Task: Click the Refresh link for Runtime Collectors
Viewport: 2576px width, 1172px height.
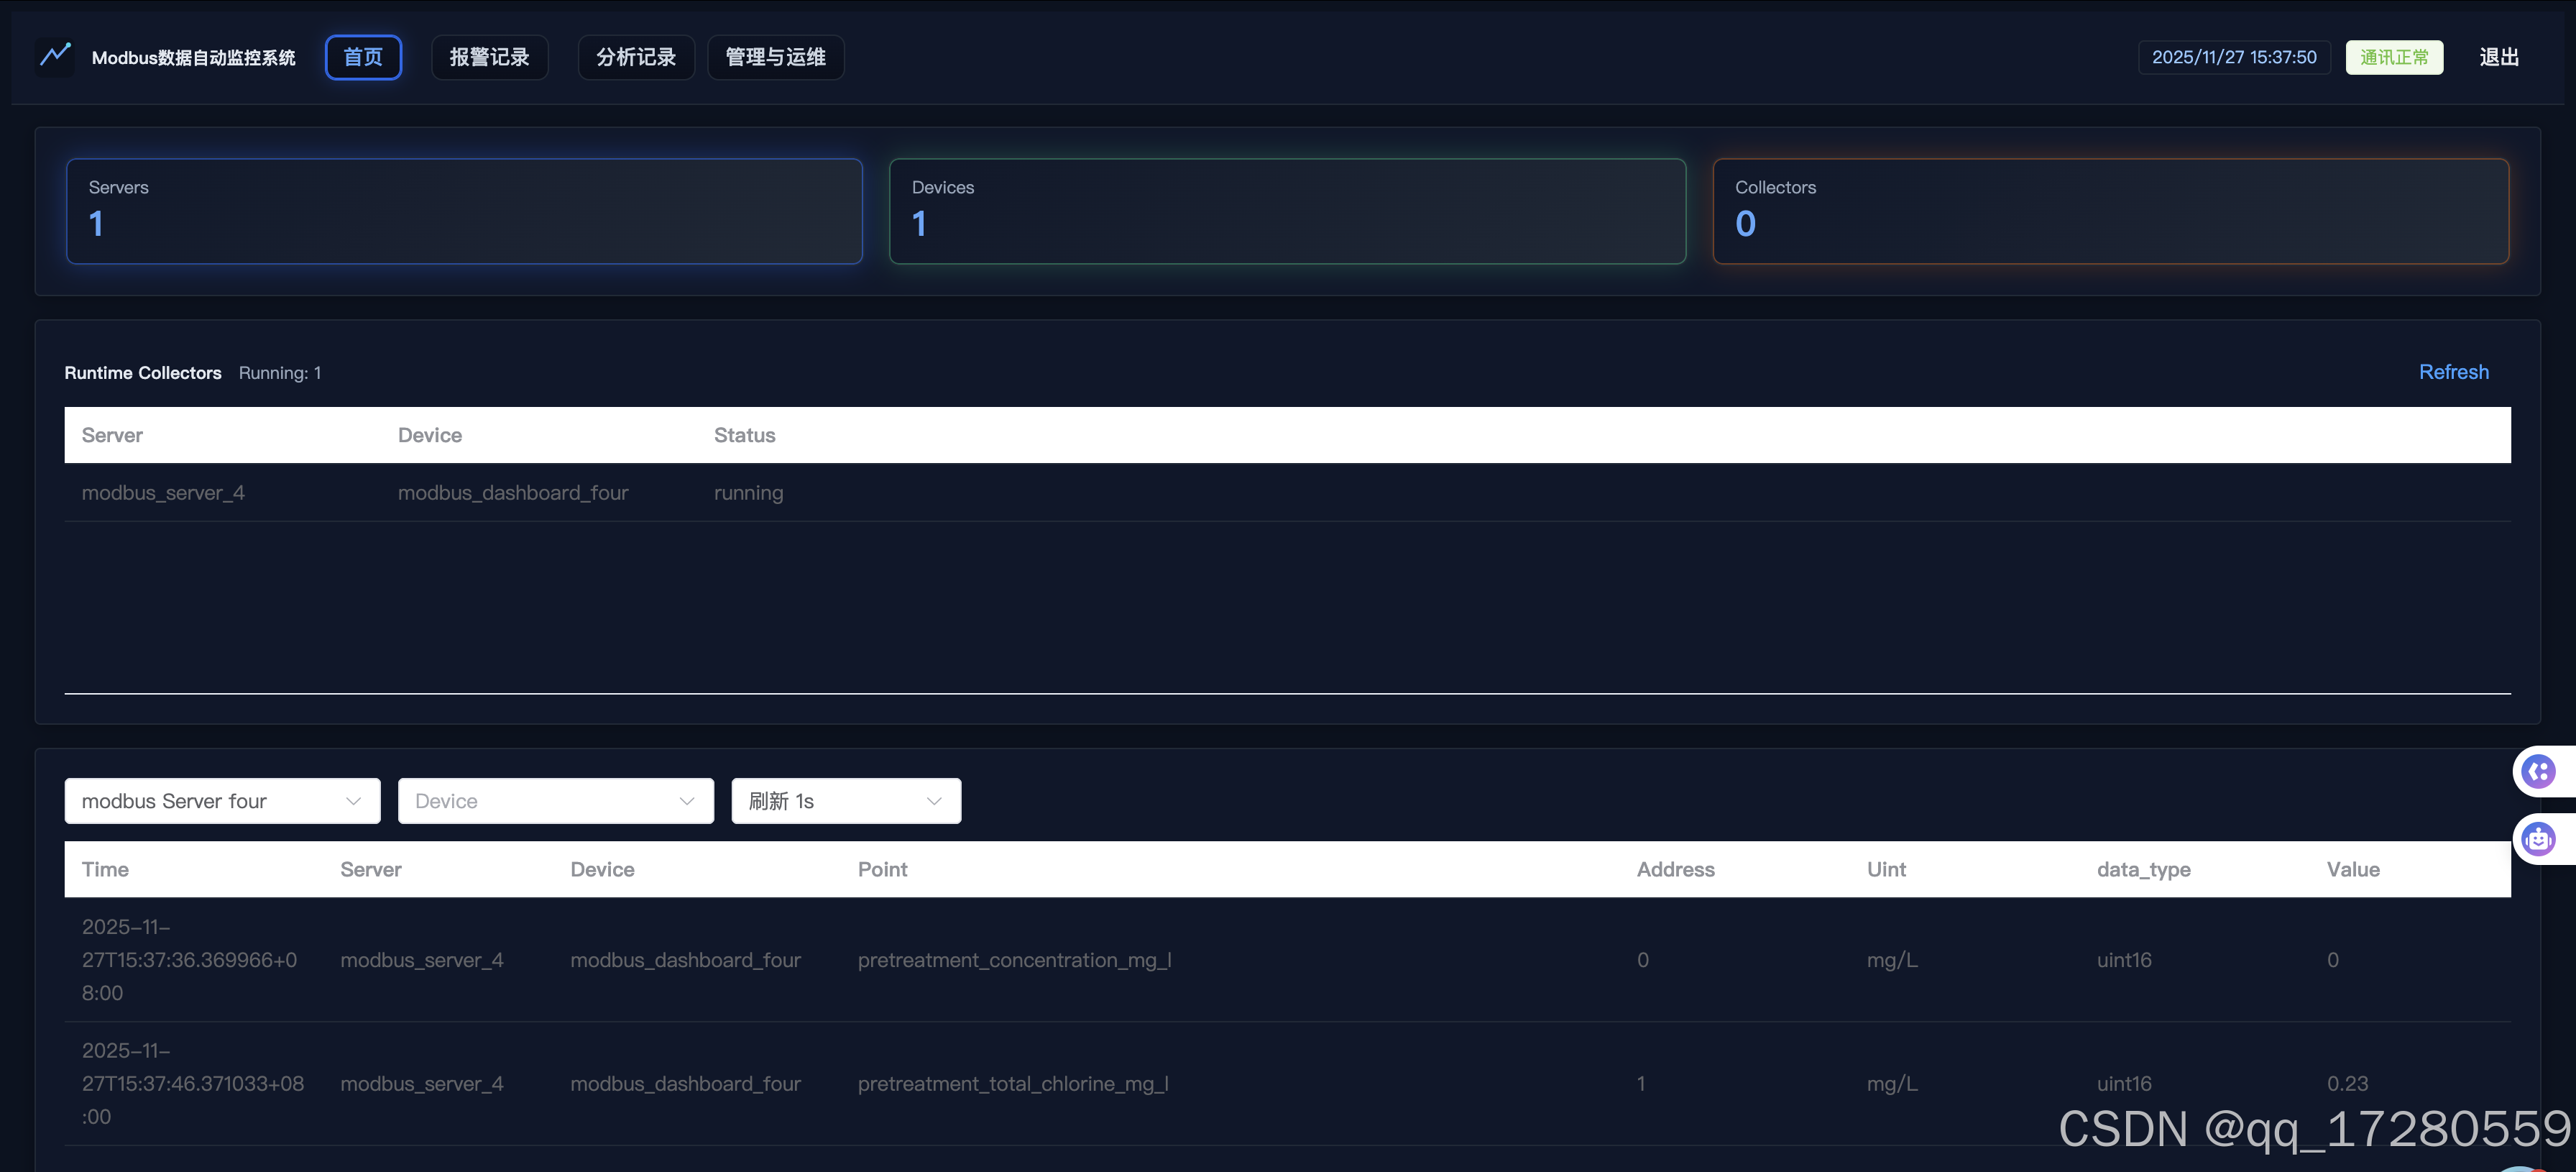Action: (2453, 372)
